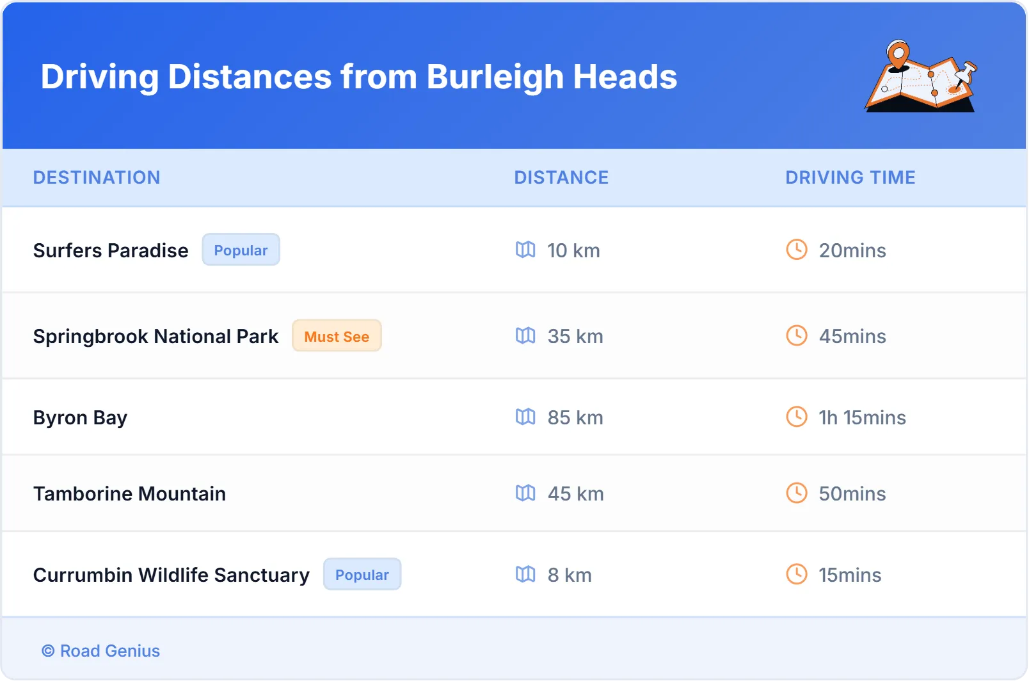Click the Must See badge for Springbrook
Image resolution: width=1029 pixels, height=681 pixels.
point(337,335)
